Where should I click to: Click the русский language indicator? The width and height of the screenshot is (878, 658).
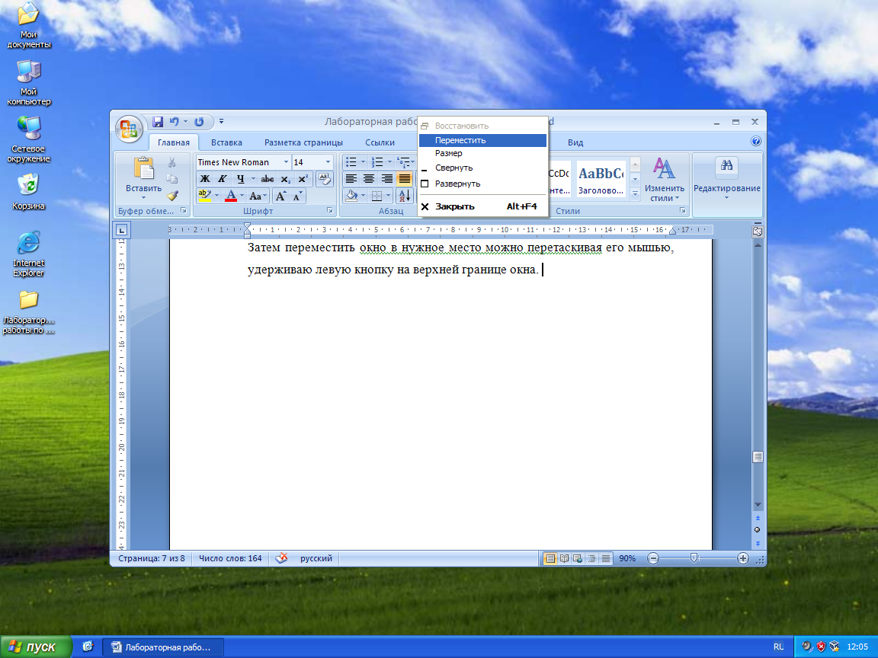[x=316, y=557]
